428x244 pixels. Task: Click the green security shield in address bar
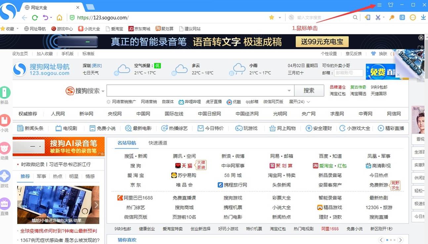pos(72,18)
